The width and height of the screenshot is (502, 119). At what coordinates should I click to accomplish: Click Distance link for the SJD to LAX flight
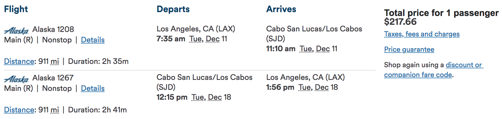(19, 110)
